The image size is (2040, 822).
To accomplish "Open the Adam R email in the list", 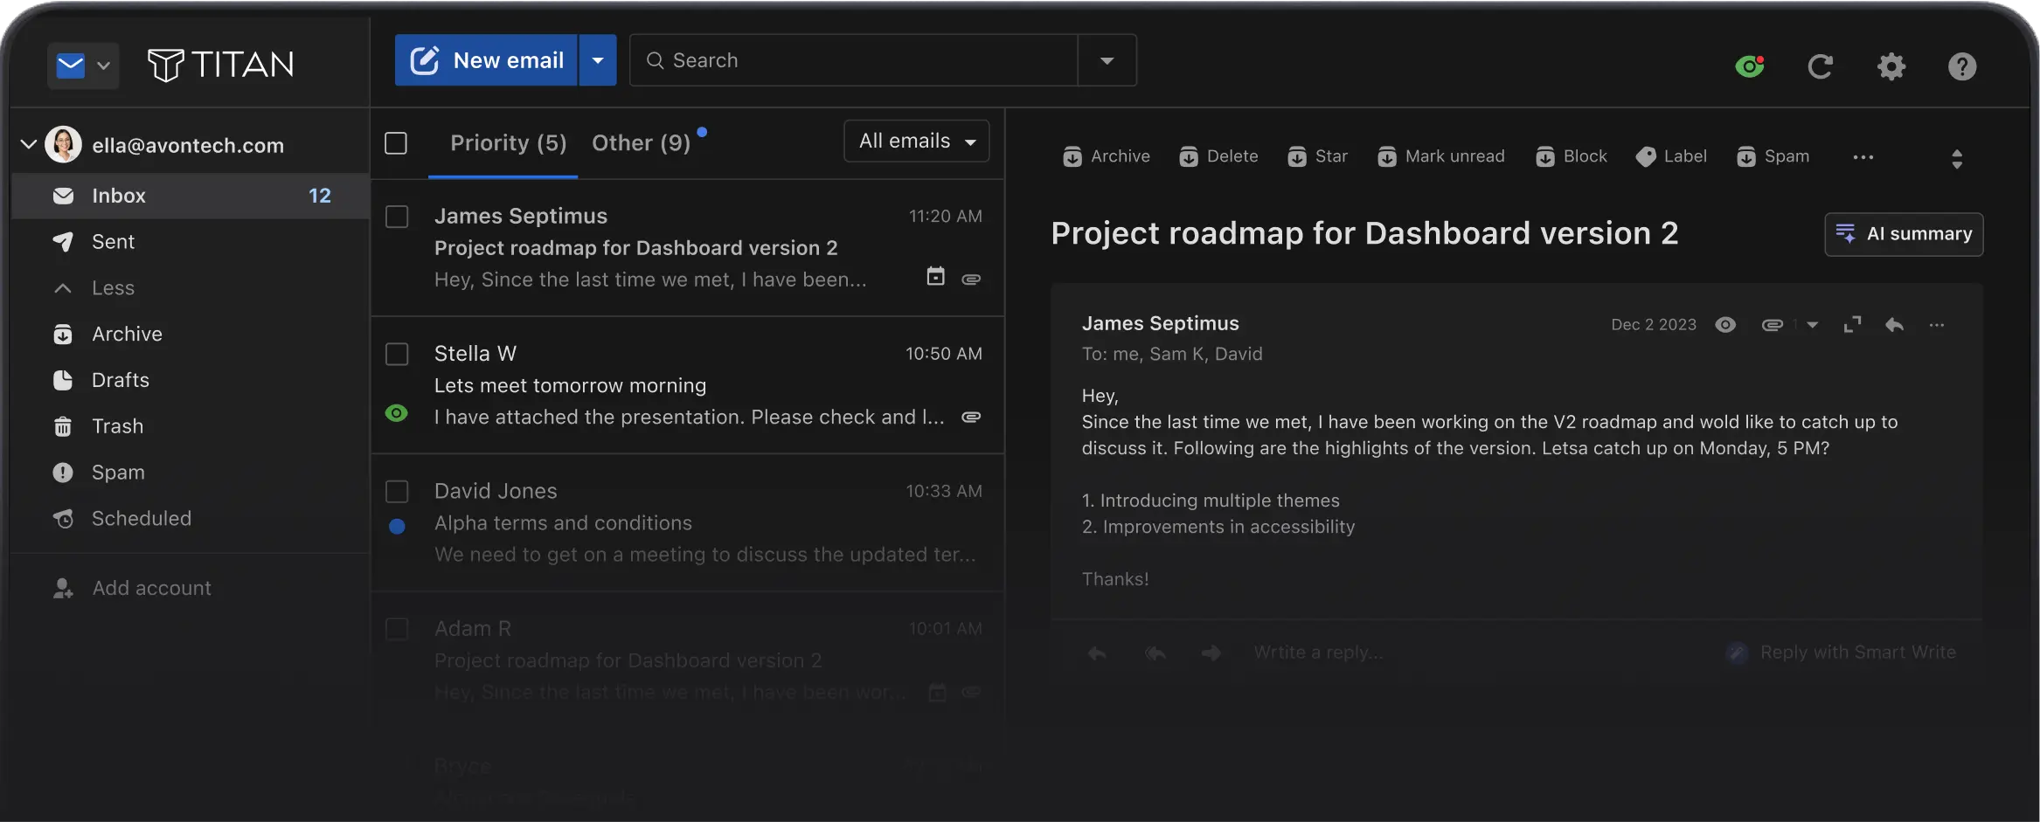I will click(688, 660).
